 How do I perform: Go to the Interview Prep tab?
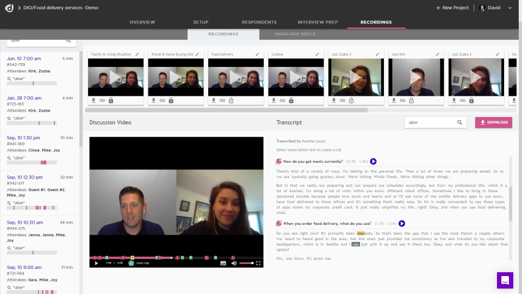[x=318, y=22]
